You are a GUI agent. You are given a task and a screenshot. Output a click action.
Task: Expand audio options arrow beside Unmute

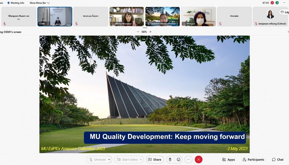109,160
